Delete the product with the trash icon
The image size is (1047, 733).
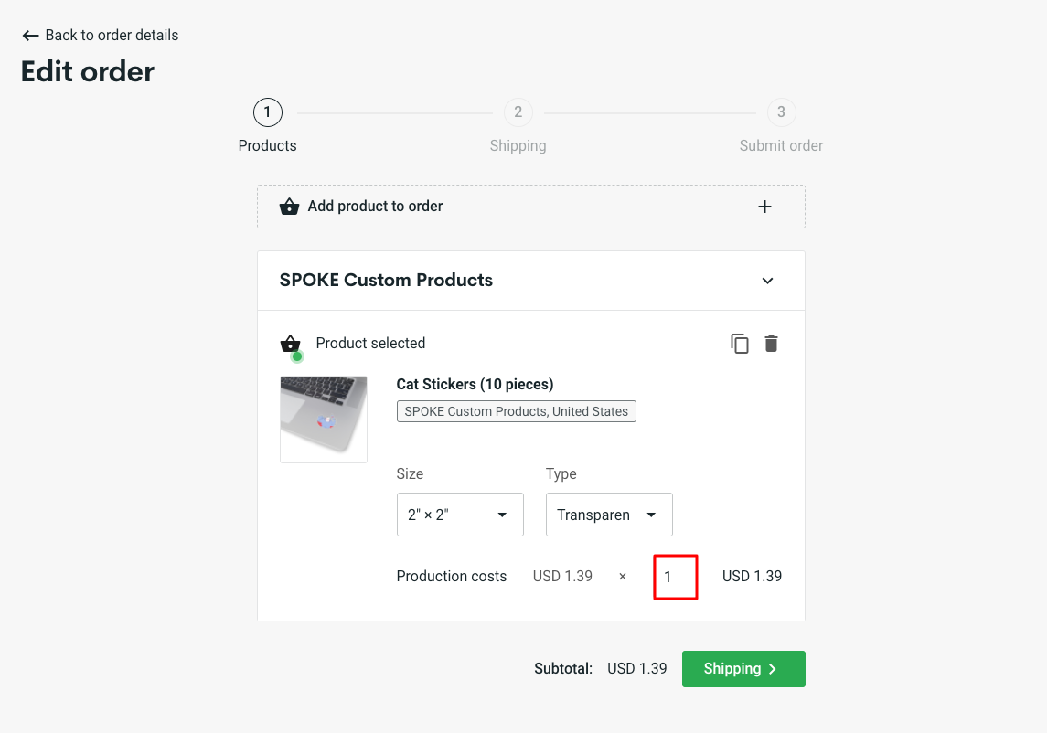[x=771, y=343]
